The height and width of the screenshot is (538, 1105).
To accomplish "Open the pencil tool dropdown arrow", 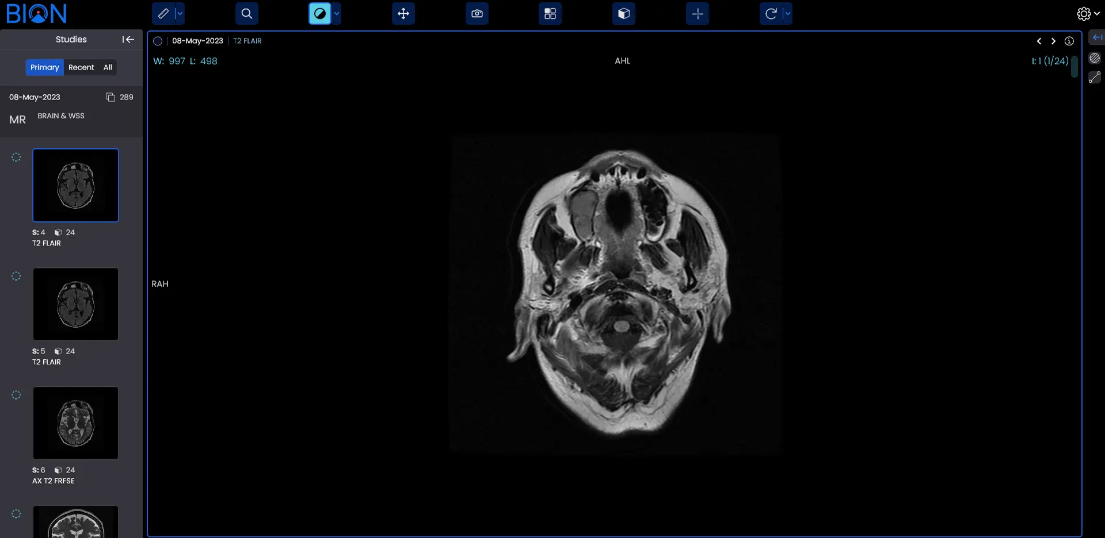I will coord(180,13).
